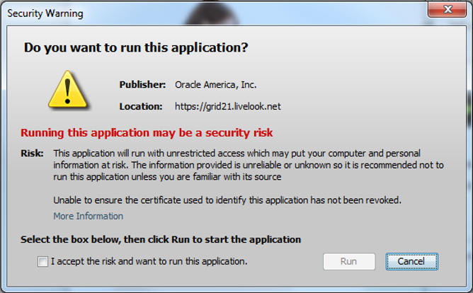Click the 'want to run this application' checkbox label

click(x=149, y=261)
